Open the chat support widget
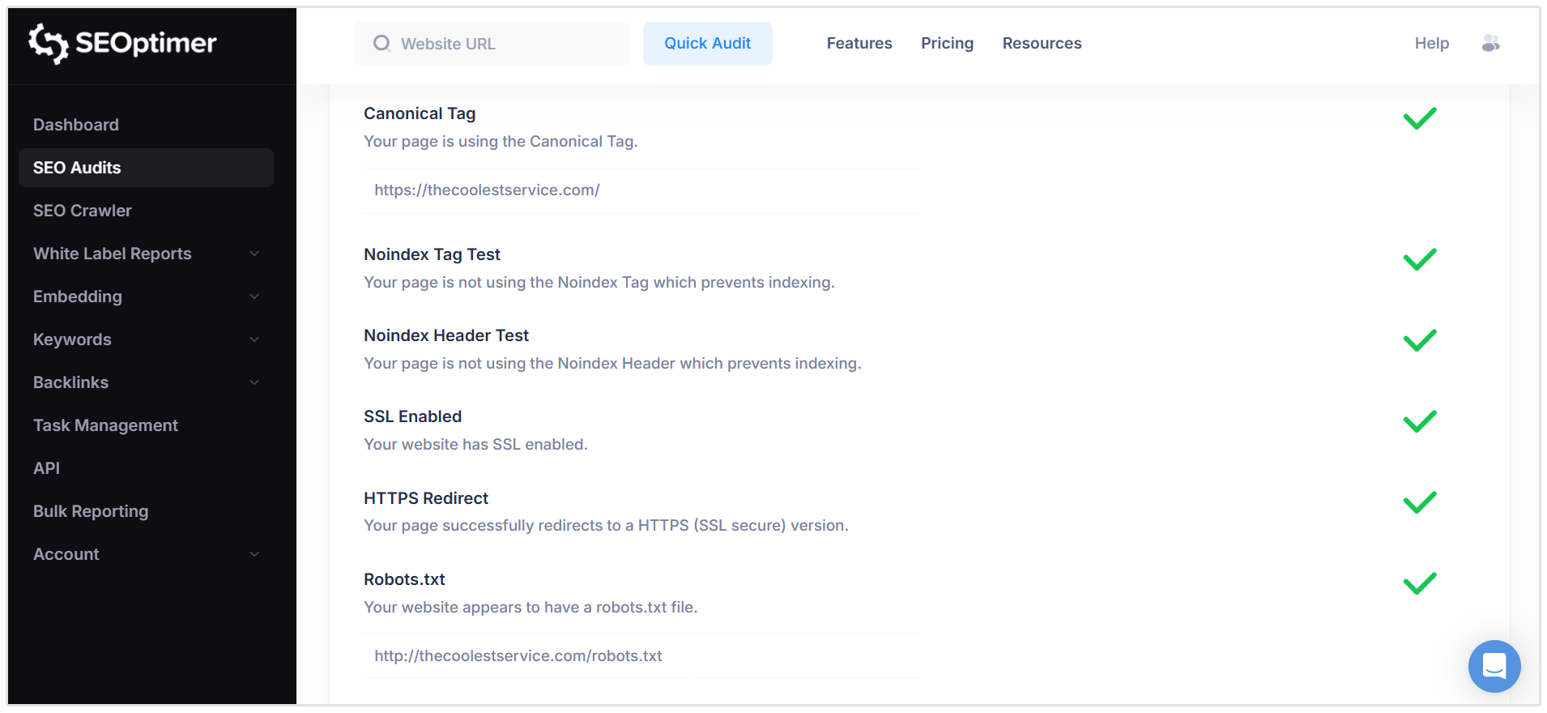 click(x=1494, y=666)
